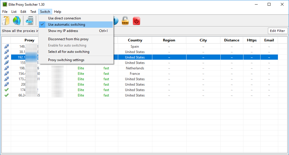Click the green checkmark on the 66.24 proxy row
The height and width of the screenshot is (155, 289).
click(x=7, y=95)
